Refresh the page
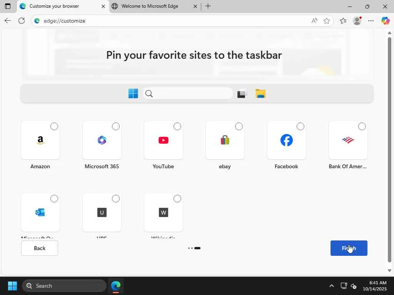Viewport: 394px width, 295px height. point(22,21)
